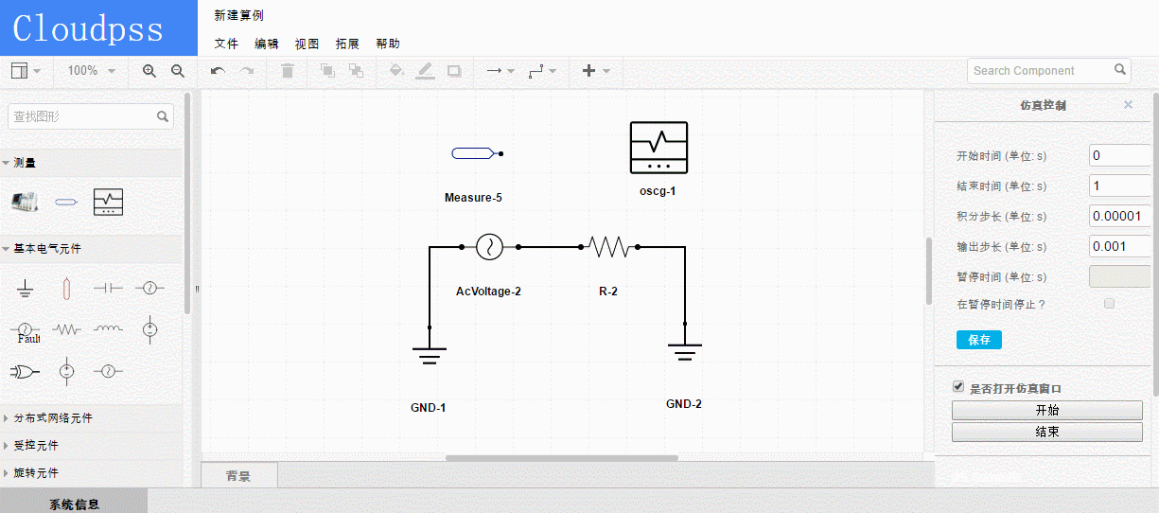Click the fill color bucket icon
The width and height of the screenshot is (1159, 513).
[396, 71]
